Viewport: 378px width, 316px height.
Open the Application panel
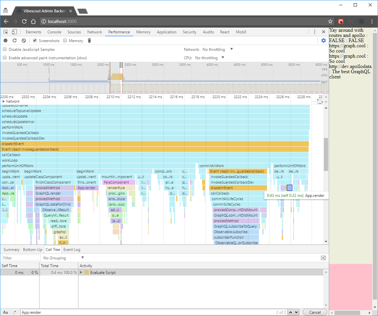(166, 32)
